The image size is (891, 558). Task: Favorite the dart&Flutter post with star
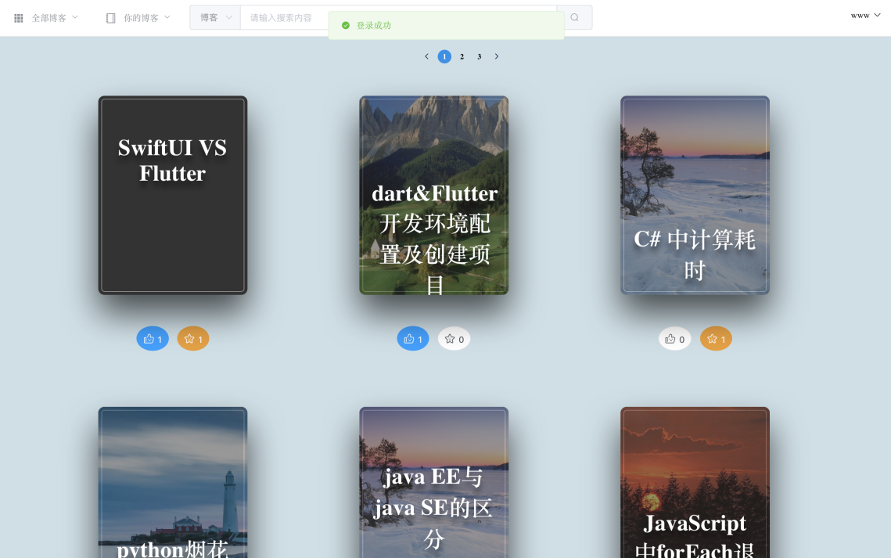[454, 339]
